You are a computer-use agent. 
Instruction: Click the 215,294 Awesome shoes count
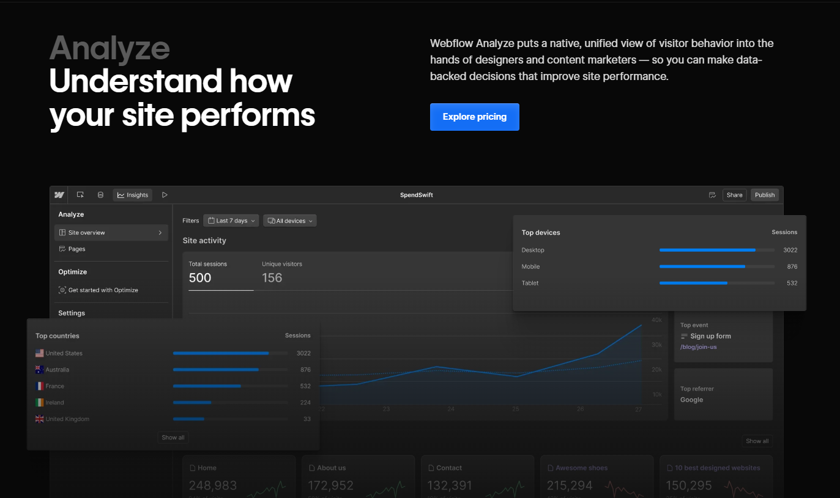(x=570, y=486)
